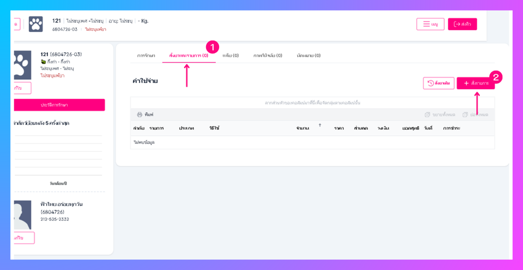Click the พิมพ์ printer icon
This screenshot has height=270, width=523.
(x=140, y=114)
